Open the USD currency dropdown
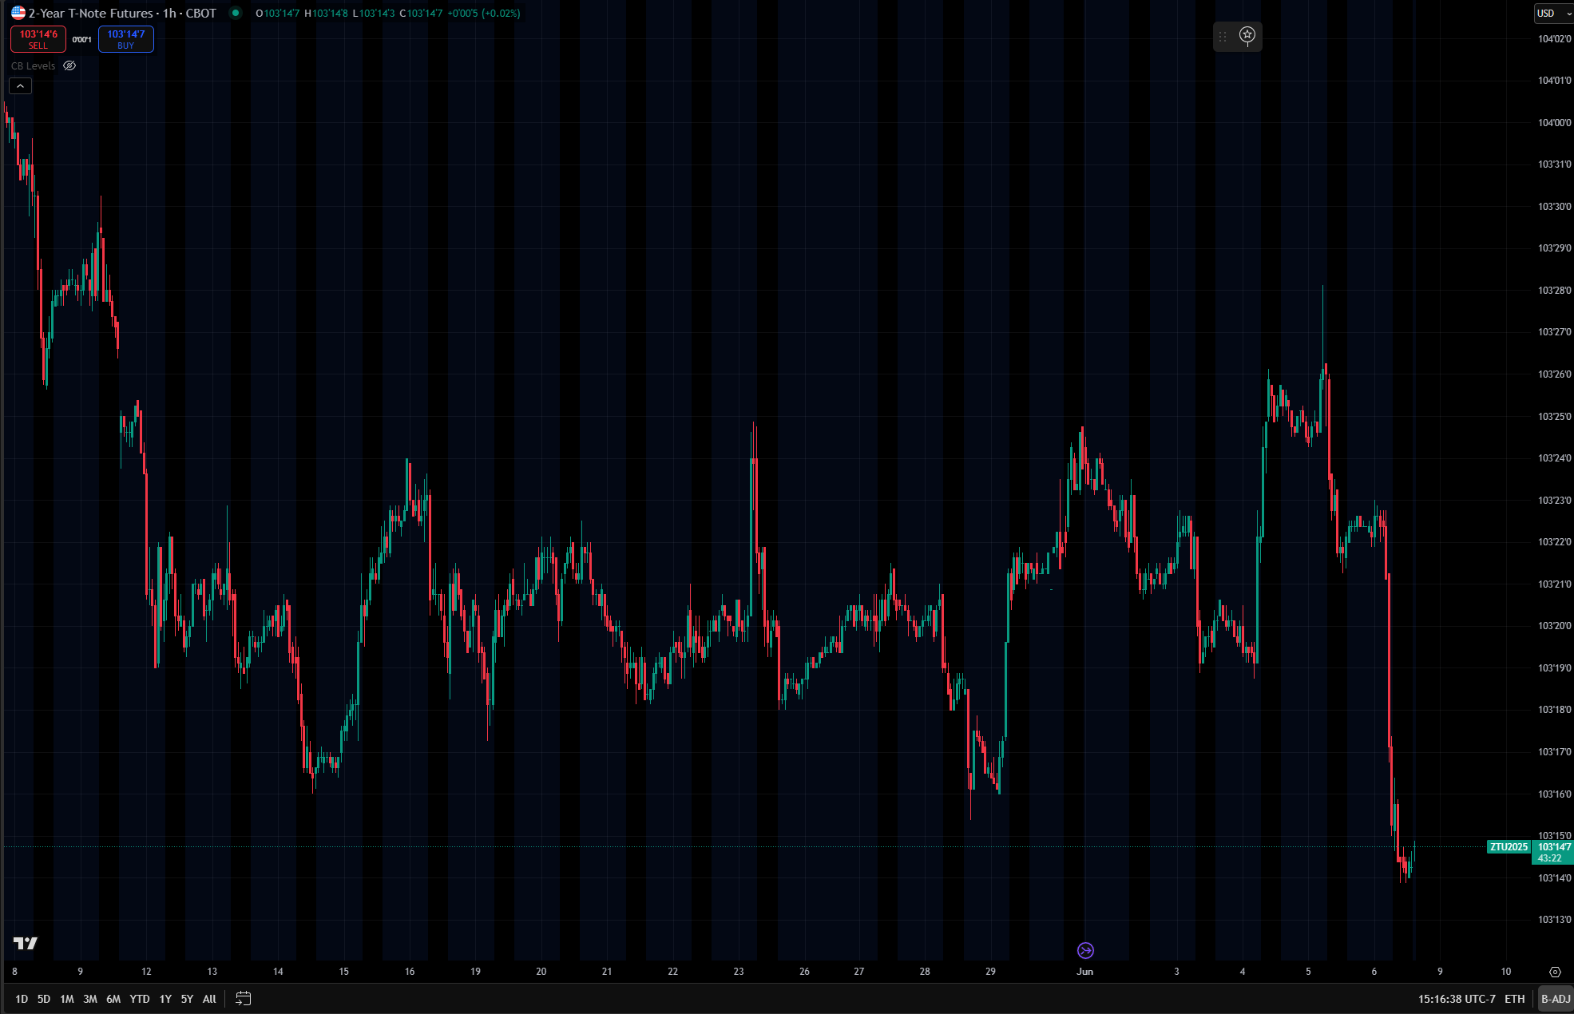The width and height of the screenshot is (1574, 1014). (x=1553, y=13)
